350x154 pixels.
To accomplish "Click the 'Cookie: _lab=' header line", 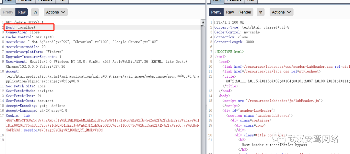I will 19,115.
